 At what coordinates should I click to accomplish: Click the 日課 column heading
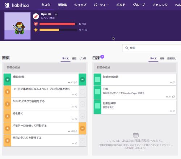click(96, 58)
